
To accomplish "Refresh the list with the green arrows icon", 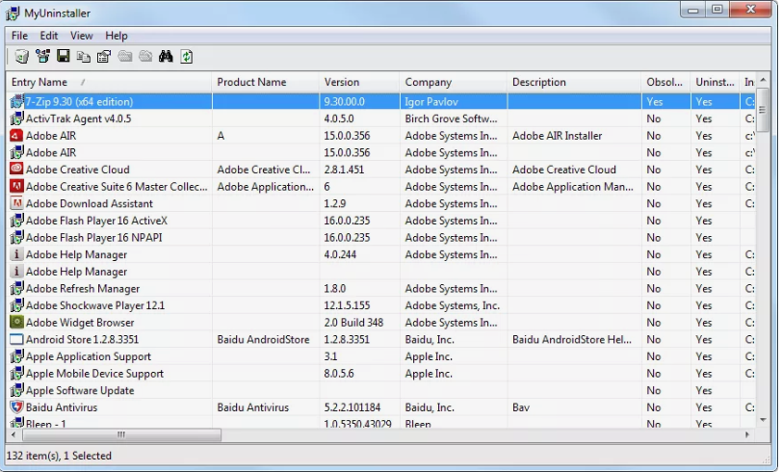I will point(187,57).
